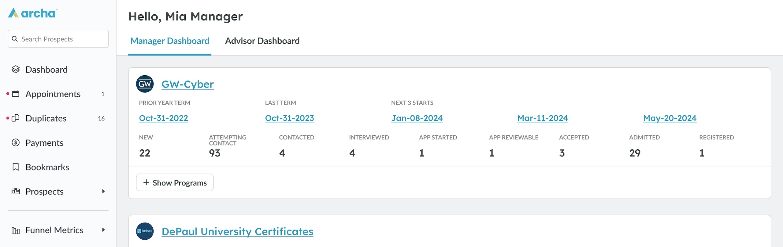Expand Show Programs for GW-Cyber
Image resolution: width=783 pixels, height=247 pixels.
point(175,183)
